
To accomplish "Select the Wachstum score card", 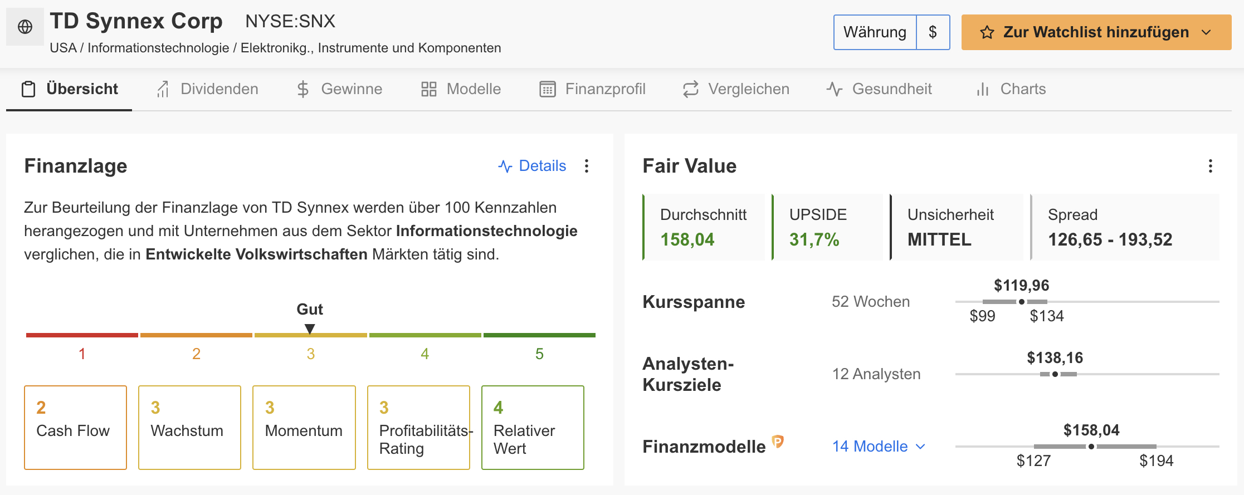I will tap(189, 428).
